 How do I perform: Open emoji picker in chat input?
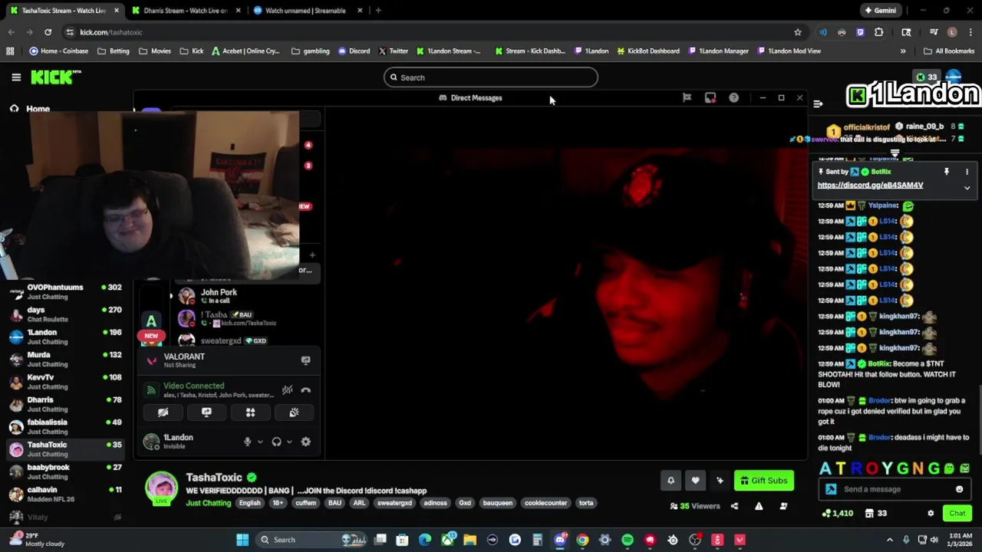pyautogui.click(x=959, y=489)
